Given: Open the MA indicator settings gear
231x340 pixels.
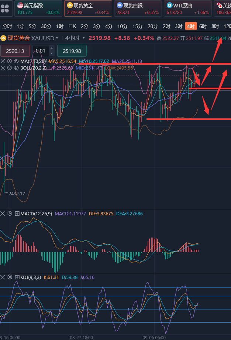Looking at the screenshot, I should (x=10, y=61).
